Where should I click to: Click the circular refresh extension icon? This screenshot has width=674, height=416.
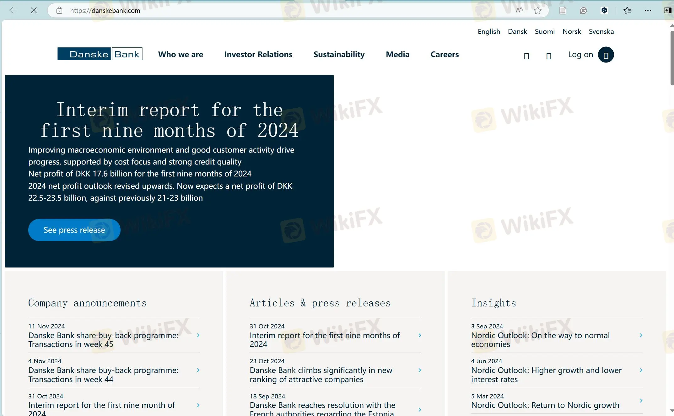(583, 10)
